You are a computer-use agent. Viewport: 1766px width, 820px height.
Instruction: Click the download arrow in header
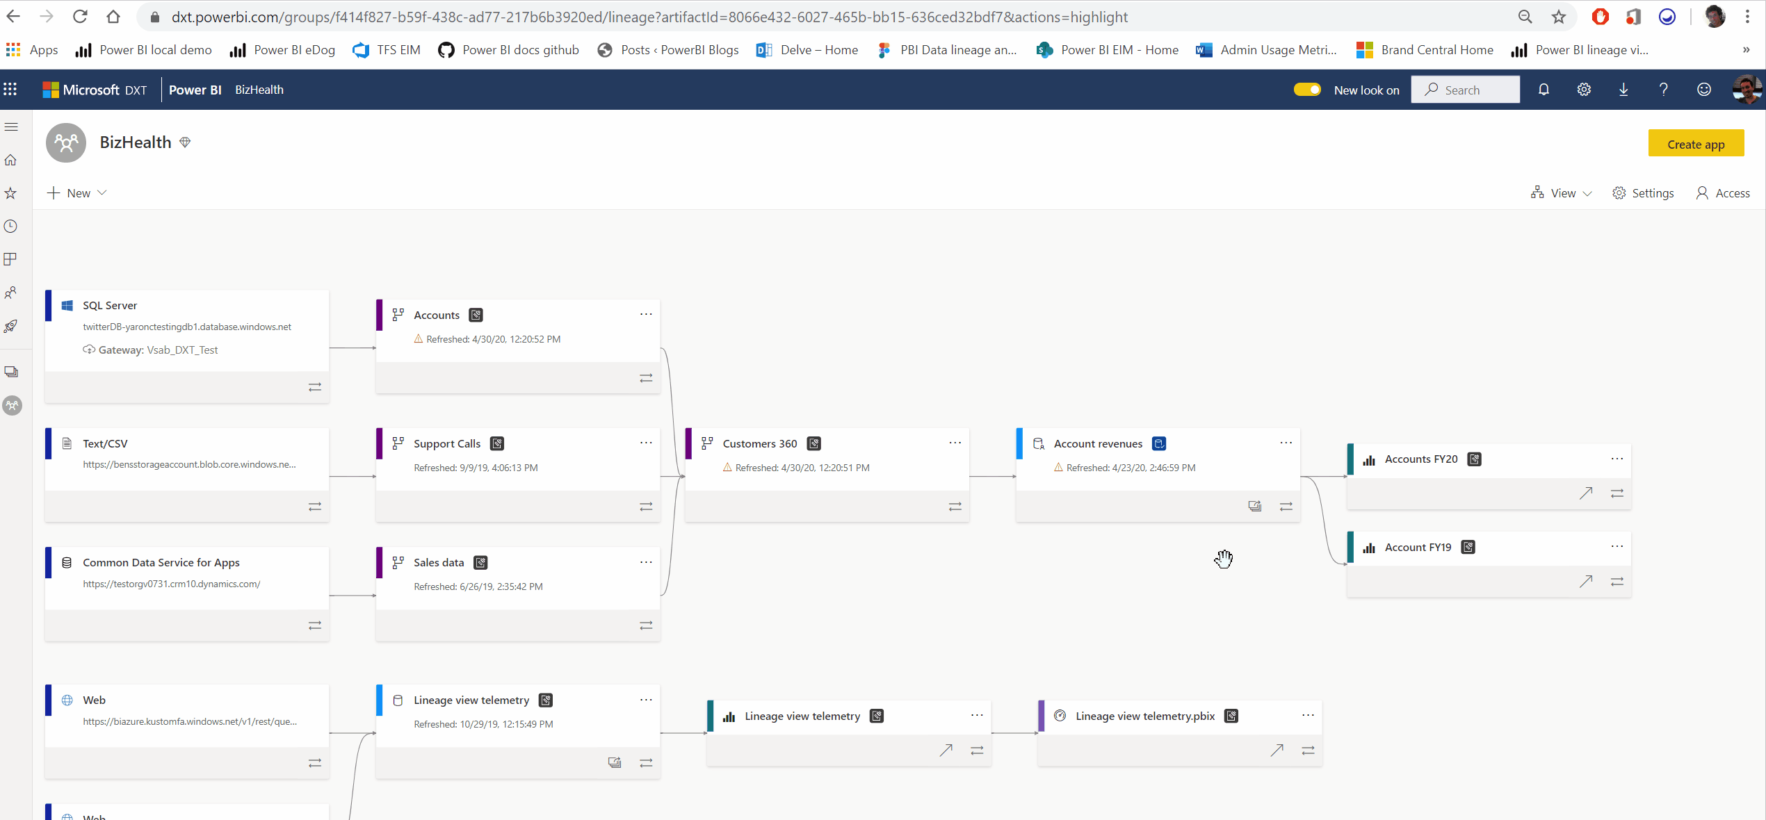point(1623,90)
